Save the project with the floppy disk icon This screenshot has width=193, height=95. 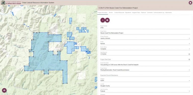pyautogui.click(x=107, y=20)
